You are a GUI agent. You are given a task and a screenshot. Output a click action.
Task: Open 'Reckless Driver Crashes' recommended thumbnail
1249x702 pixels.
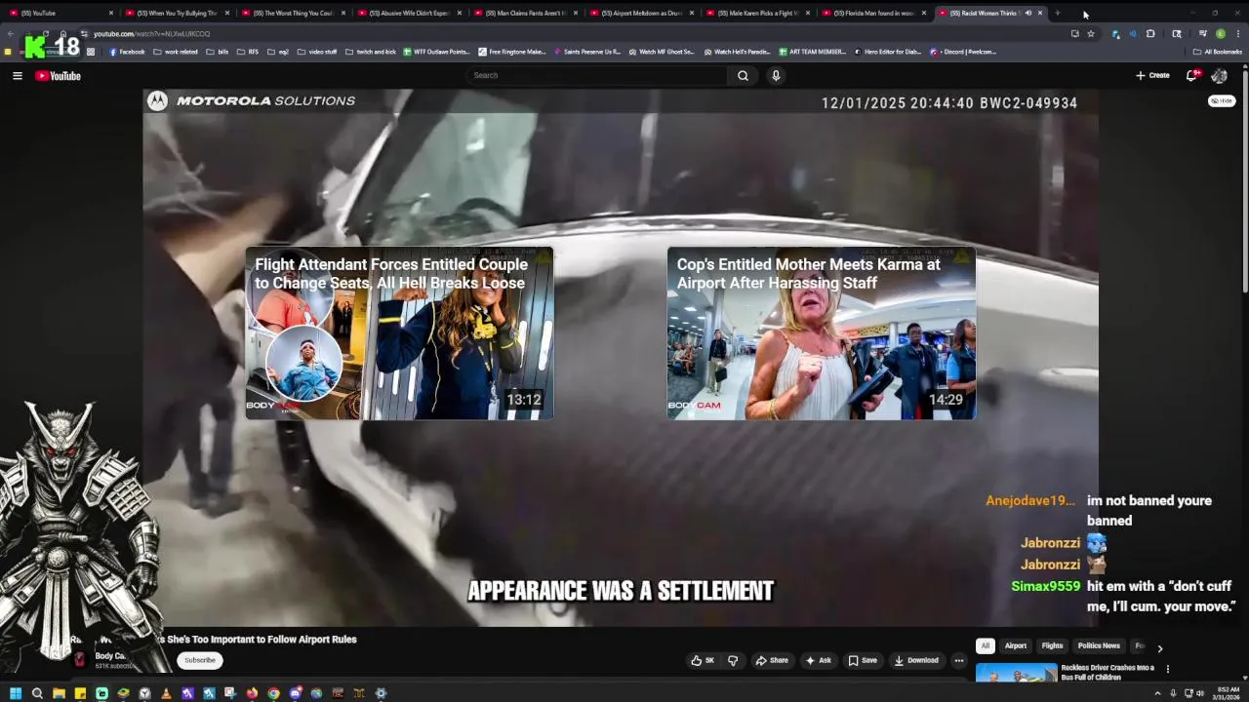(1016, 673)
